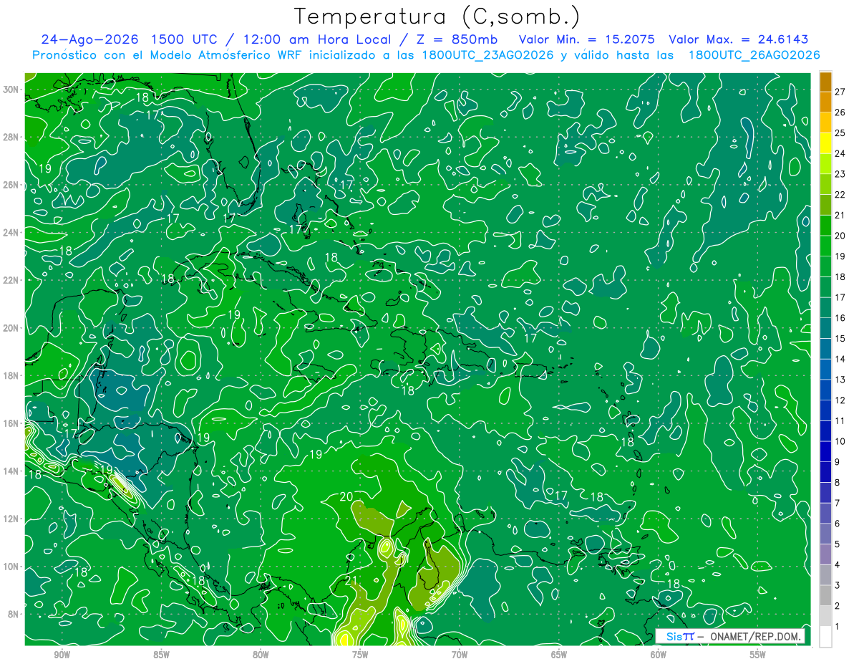
Task: Click the color scale value 10
Action: pos(840,441)
